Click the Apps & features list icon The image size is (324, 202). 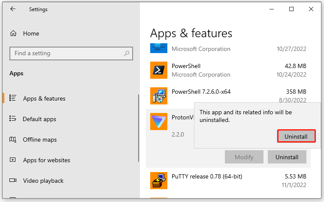coord(12,98)
